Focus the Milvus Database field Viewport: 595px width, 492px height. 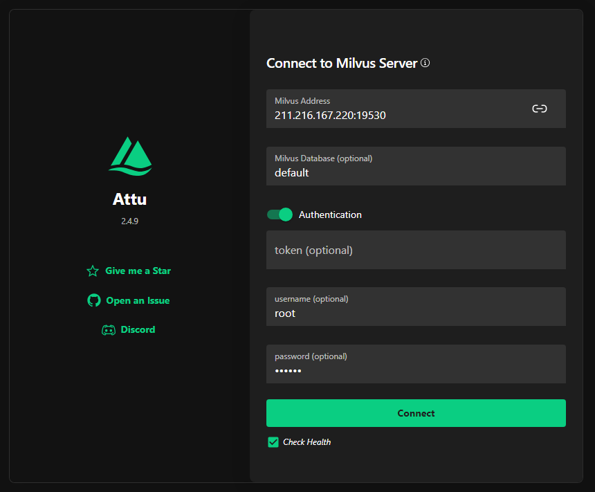point(416,166)
